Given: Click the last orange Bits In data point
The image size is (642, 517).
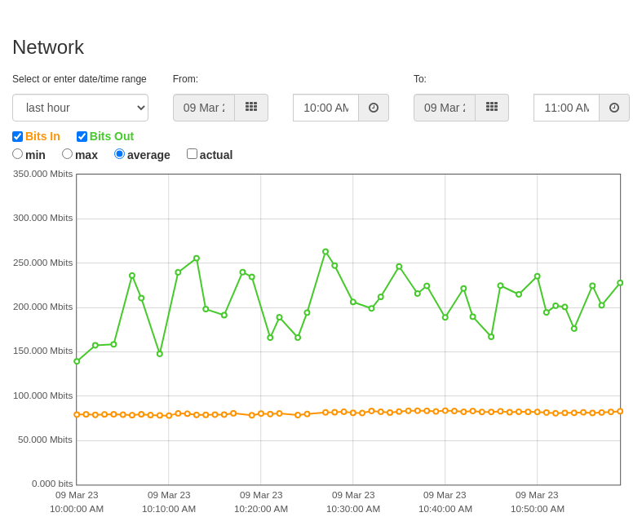Looking at the screenshot, I should coord(620,411).
